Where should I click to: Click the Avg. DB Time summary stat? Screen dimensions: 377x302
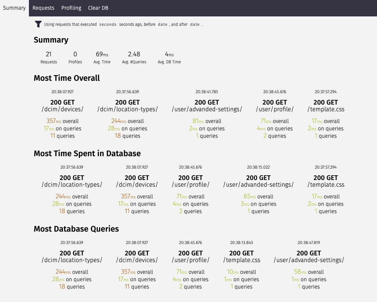(x=169, y=57)
